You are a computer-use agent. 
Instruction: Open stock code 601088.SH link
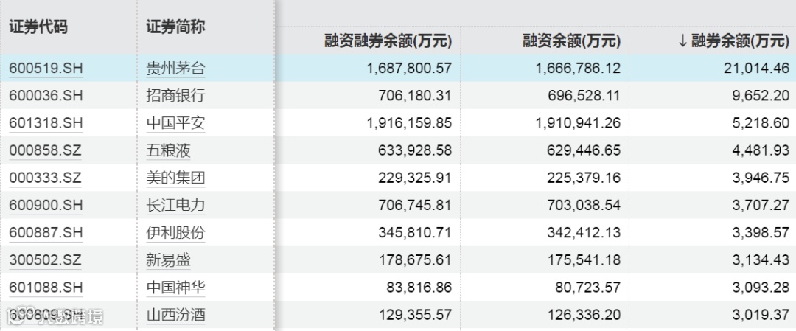pyautogui.click(x=46, y=288)
